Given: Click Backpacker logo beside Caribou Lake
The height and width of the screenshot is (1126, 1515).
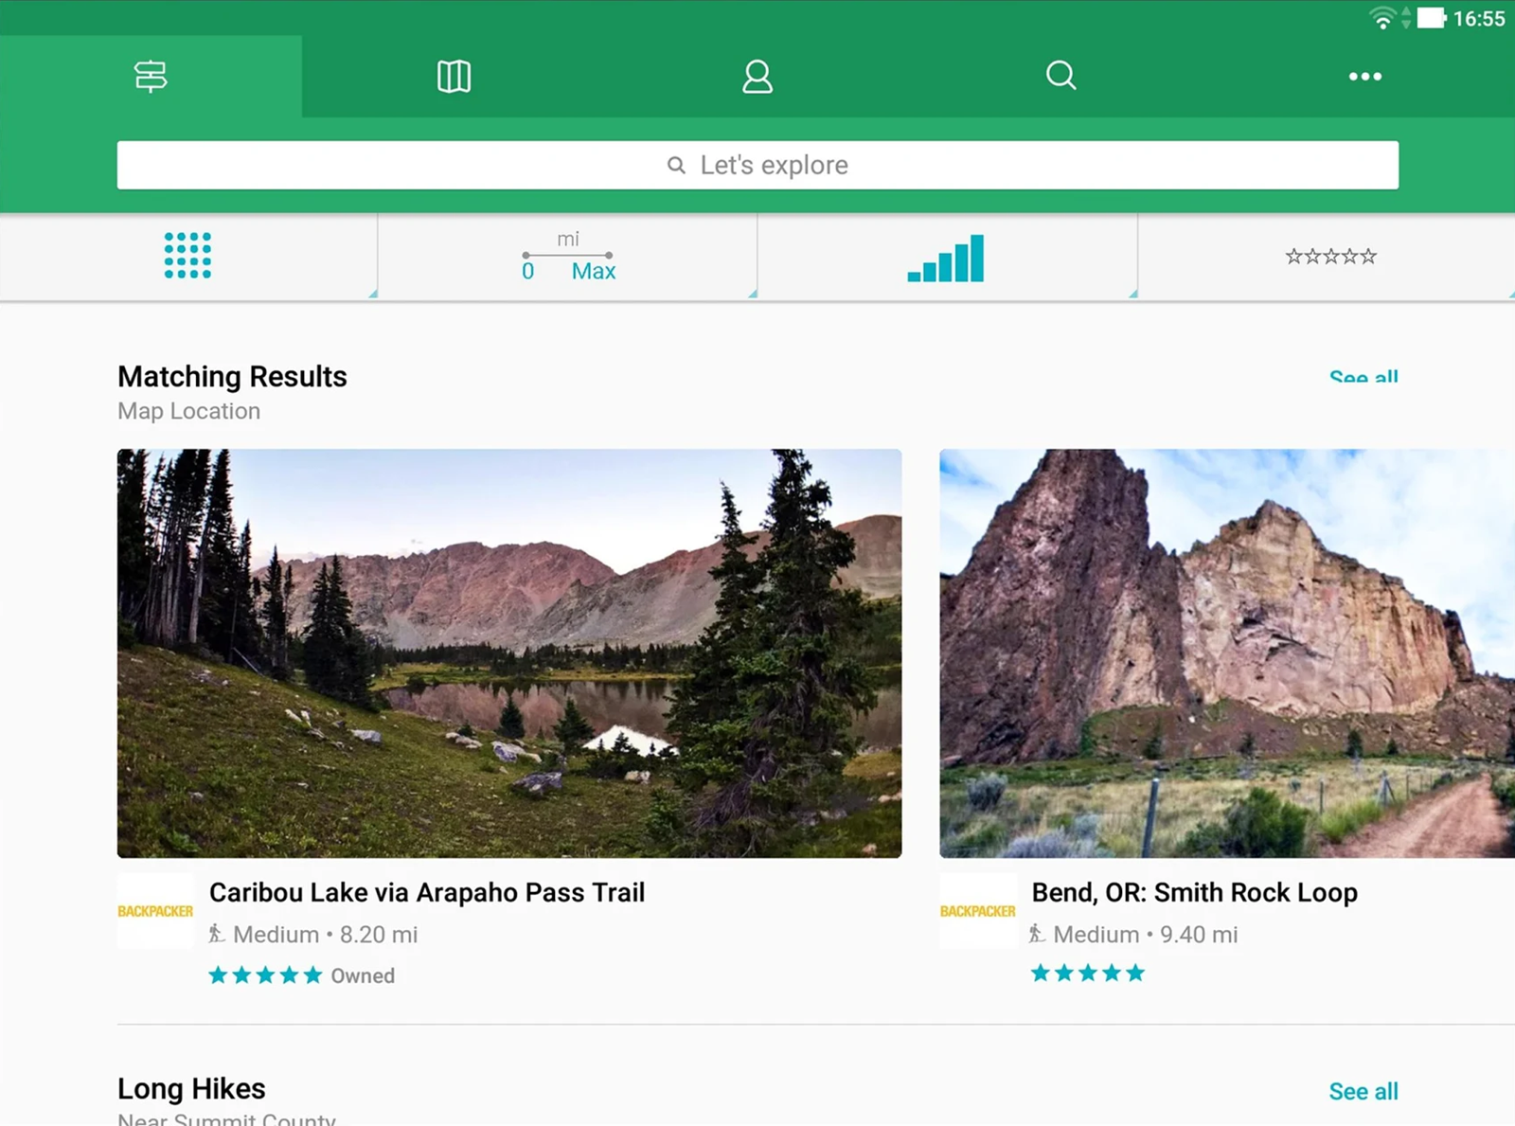Looking at the screenshot, I should tap(155, 911).
